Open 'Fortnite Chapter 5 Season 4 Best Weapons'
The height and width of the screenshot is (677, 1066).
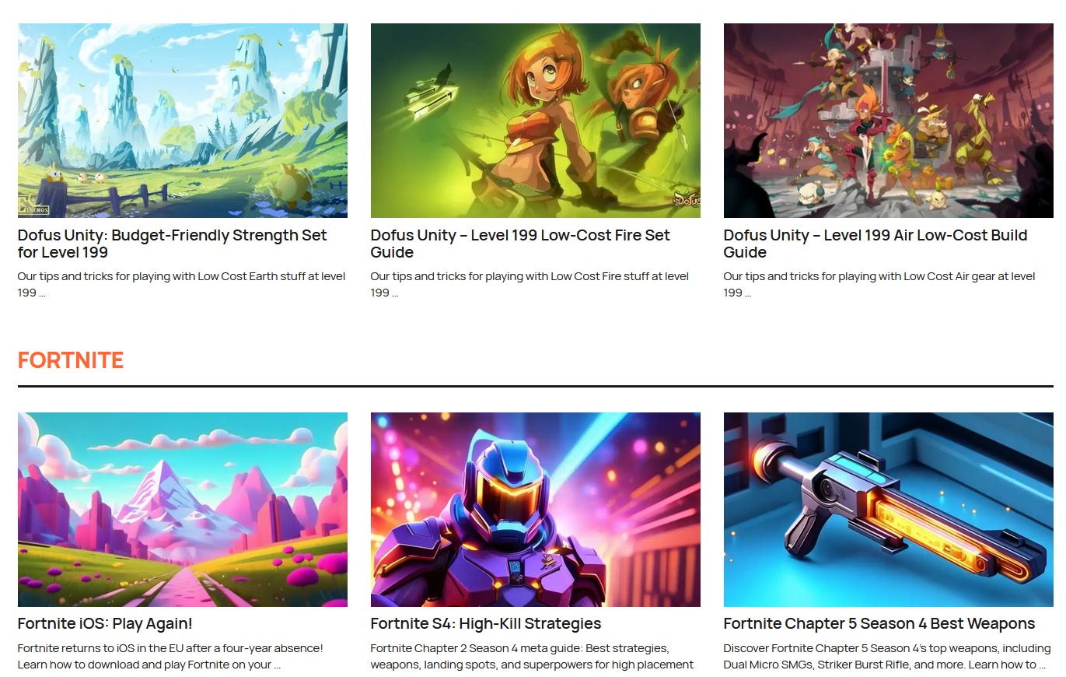point(879,623)
